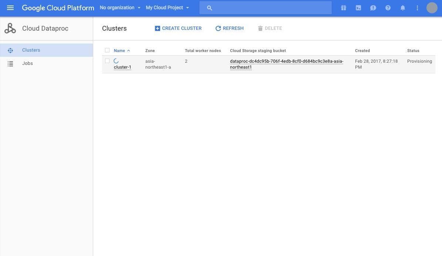Select the Clusters sidebar item
The width and height of the screenshot is (442, 256).
47,50
